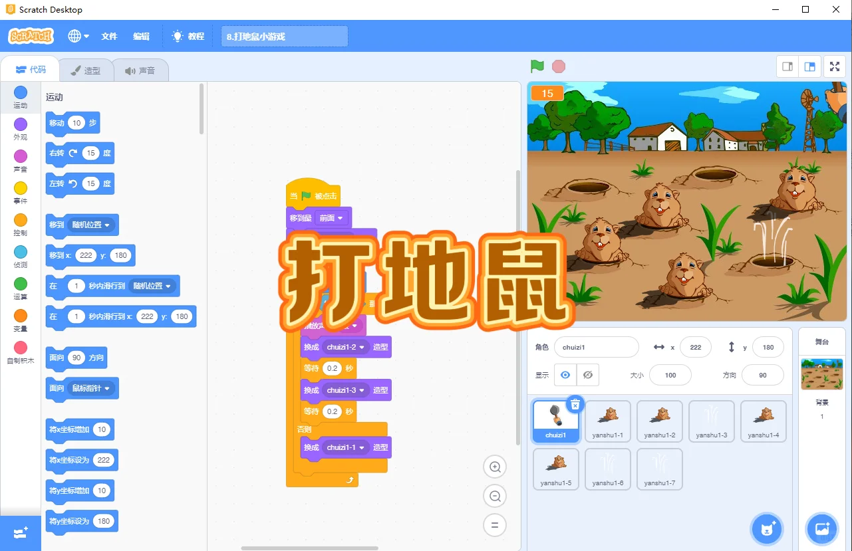852x551 pixels.
Task: Toggle small stage layout mode
Action: [787, 66]
